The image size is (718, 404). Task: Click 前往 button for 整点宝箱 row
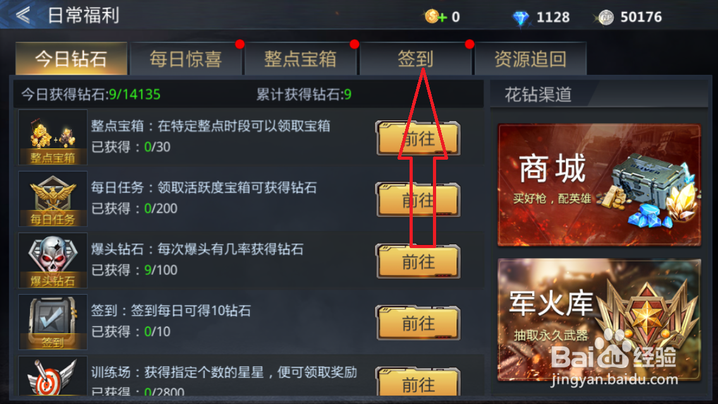pos(418,138)
